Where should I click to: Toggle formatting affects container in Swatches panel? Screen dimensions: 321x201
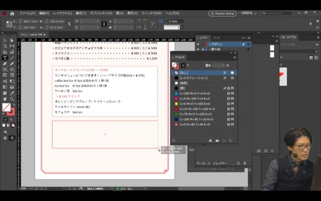coord(183,65)
